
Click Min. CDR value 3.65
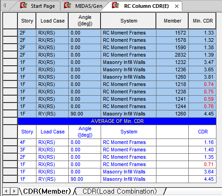click(x=203, y=69)
